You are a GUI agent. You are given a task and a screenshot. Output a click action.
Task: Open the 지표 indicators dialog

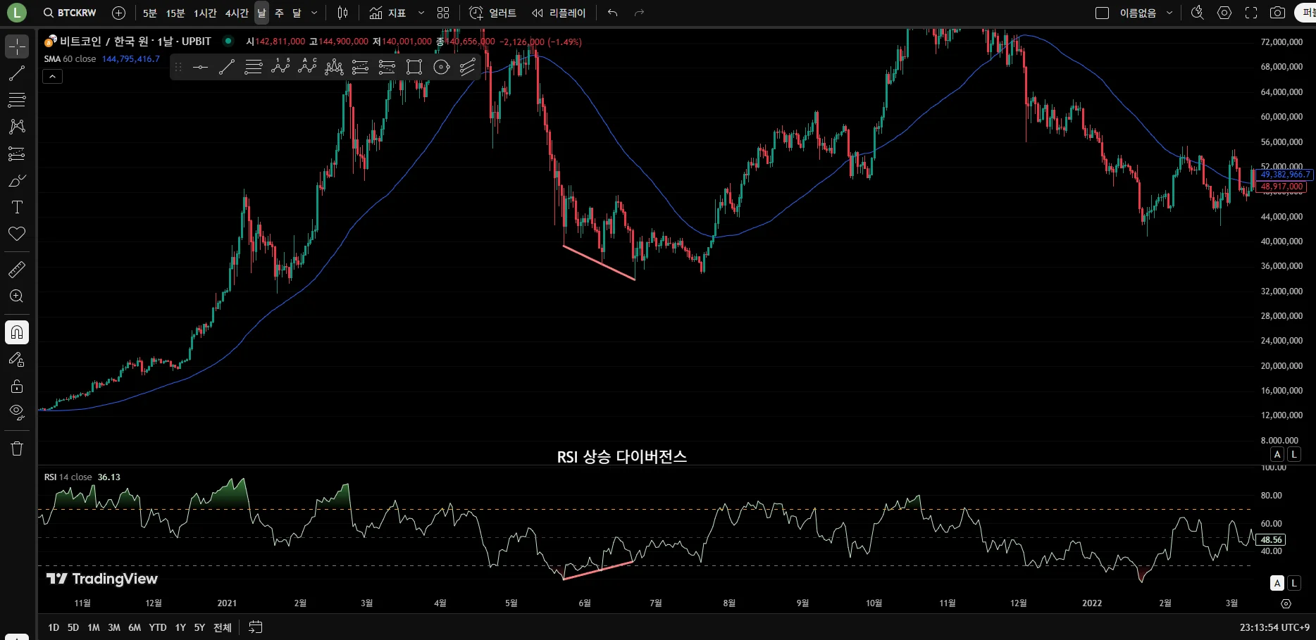387,13
